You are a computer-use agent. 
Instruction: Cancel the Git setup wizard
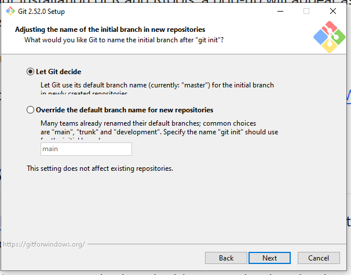pos(319,258)
